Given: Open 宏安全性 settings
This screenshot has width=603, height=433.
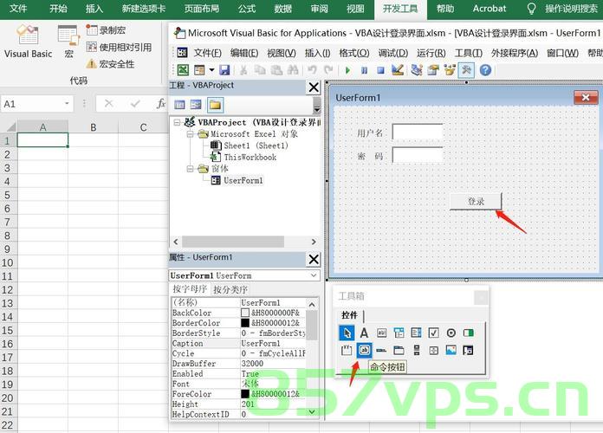Looking at the screenshot, I should 110,64.
